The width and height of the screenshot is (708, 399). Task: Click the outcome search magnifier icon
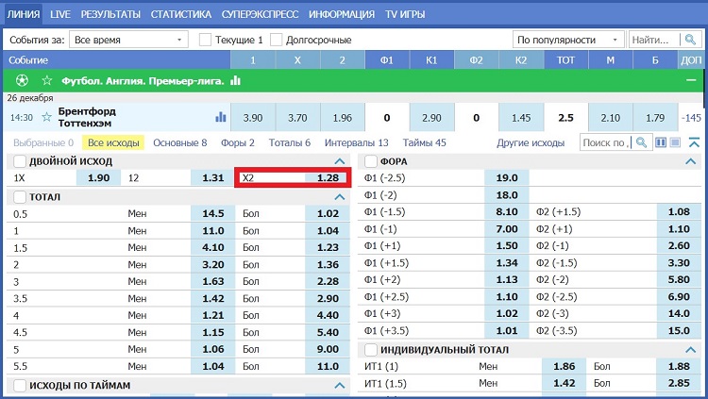click(x=642, y=142)
